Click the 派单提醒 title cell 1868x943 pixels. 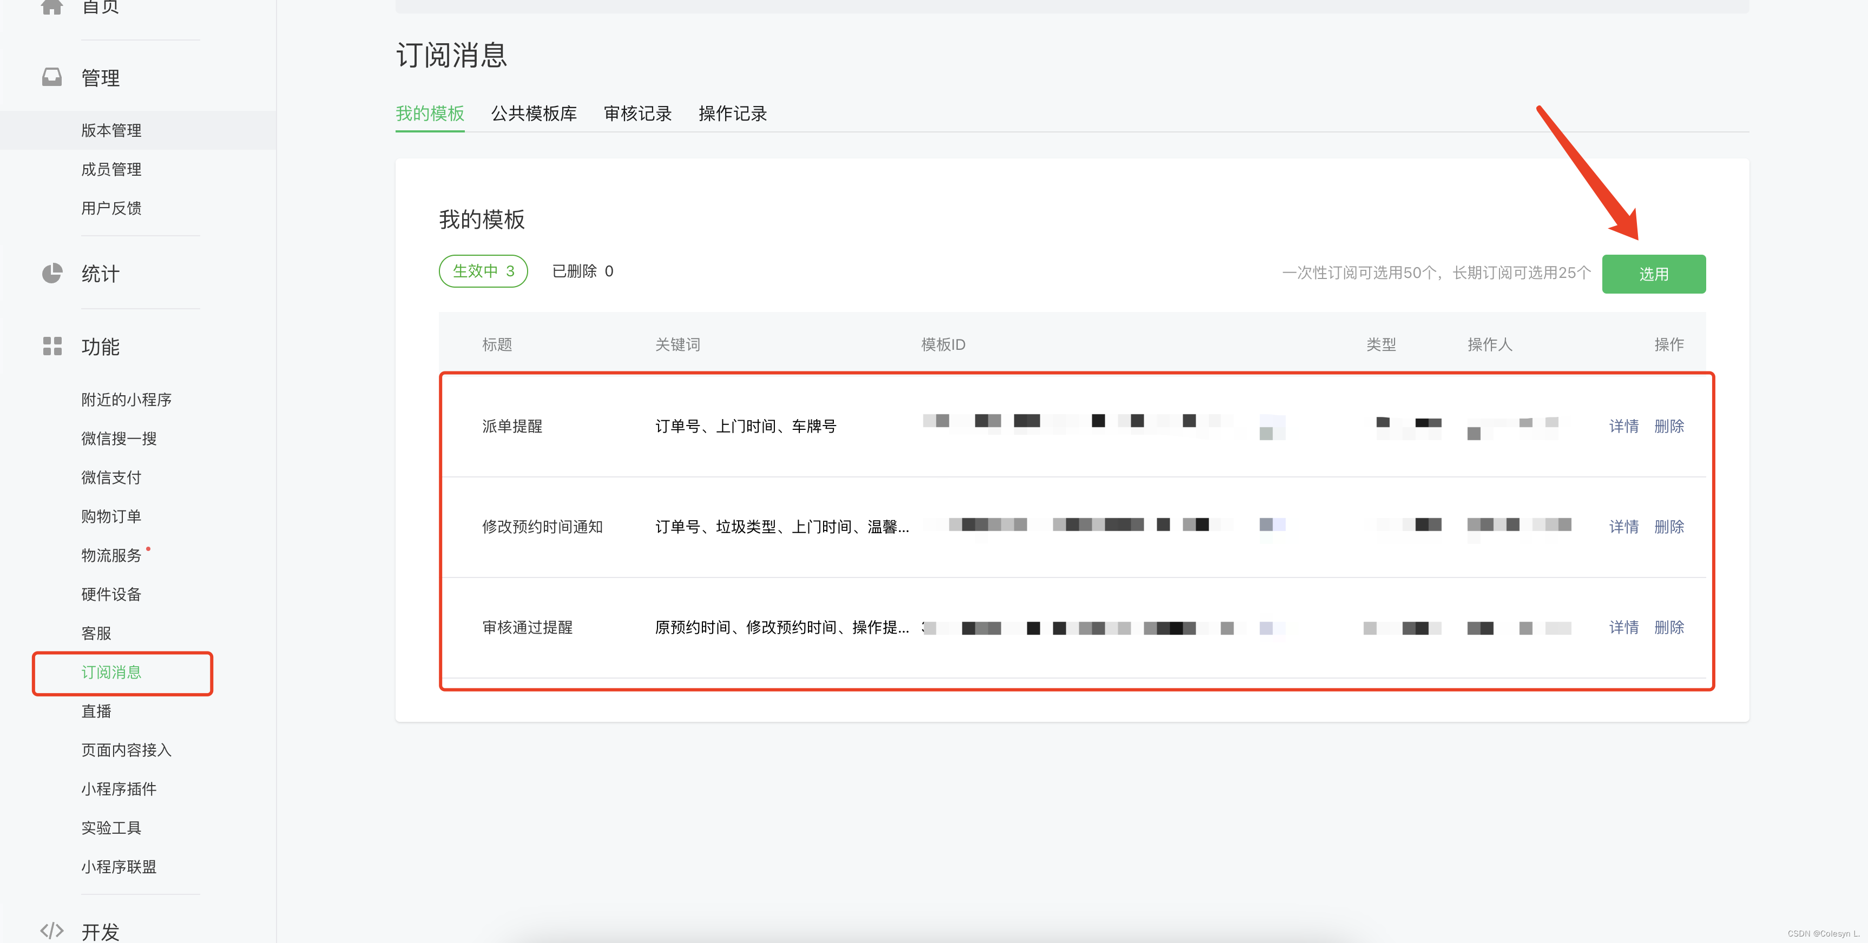(512, 426)
